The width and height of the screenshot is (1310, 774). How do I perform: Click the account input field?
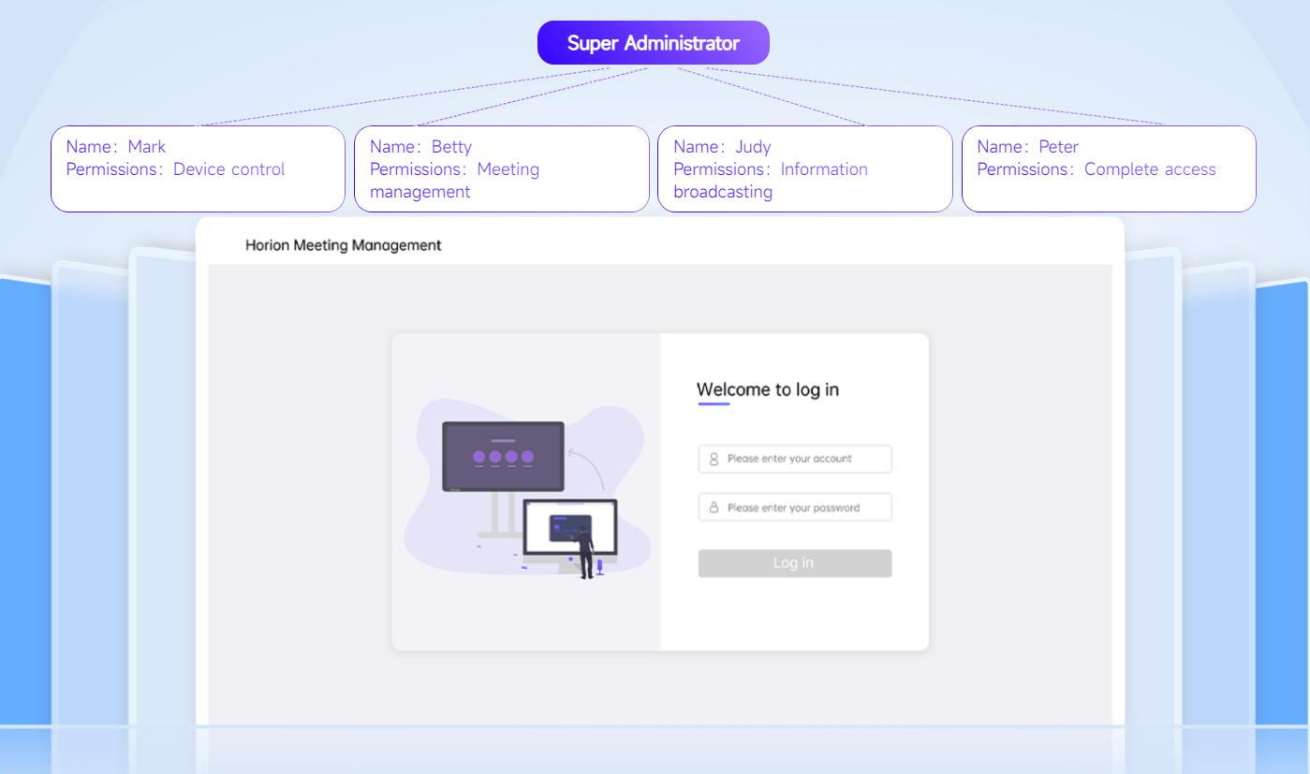(x=794, y=459)
